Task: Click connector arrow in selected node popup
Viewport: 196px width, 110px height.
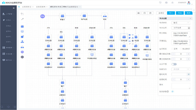Action: 130,44
